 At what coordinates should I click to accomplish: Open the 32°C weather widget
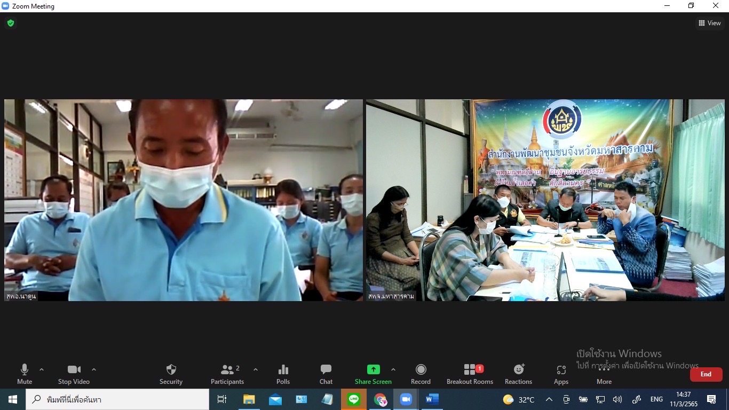(519, 399)
